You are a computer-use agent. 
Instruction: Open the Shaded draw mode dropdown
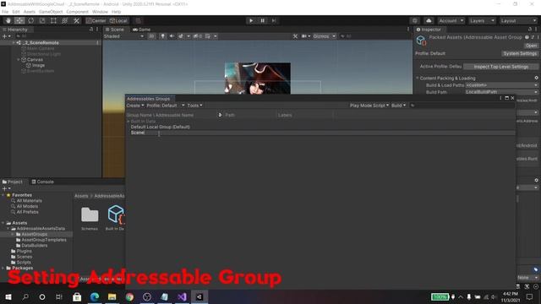pos(123,36)
